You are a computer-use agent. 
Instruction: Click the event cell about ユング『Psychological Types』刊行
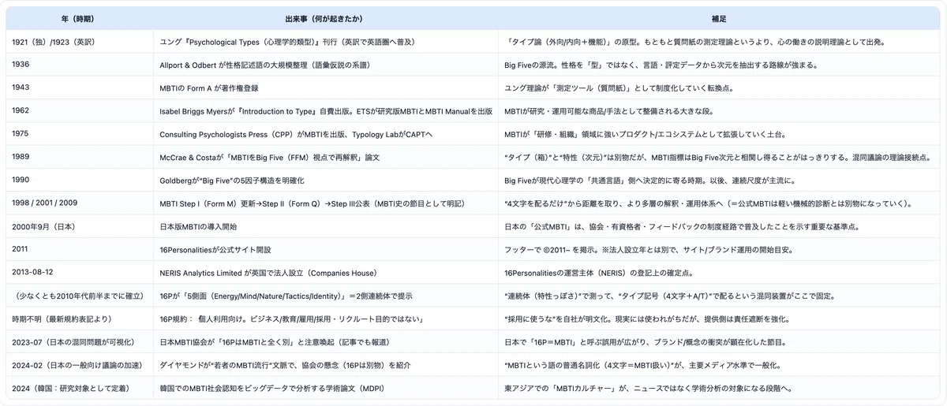[325, 41]
